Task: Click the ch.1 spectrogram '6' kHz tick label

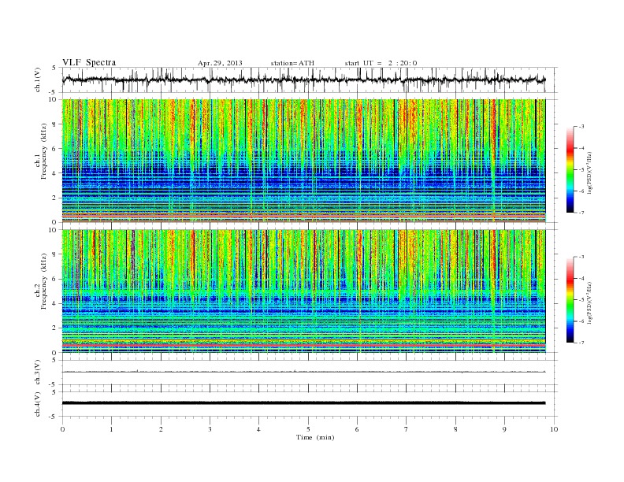Action: [54, 149]
